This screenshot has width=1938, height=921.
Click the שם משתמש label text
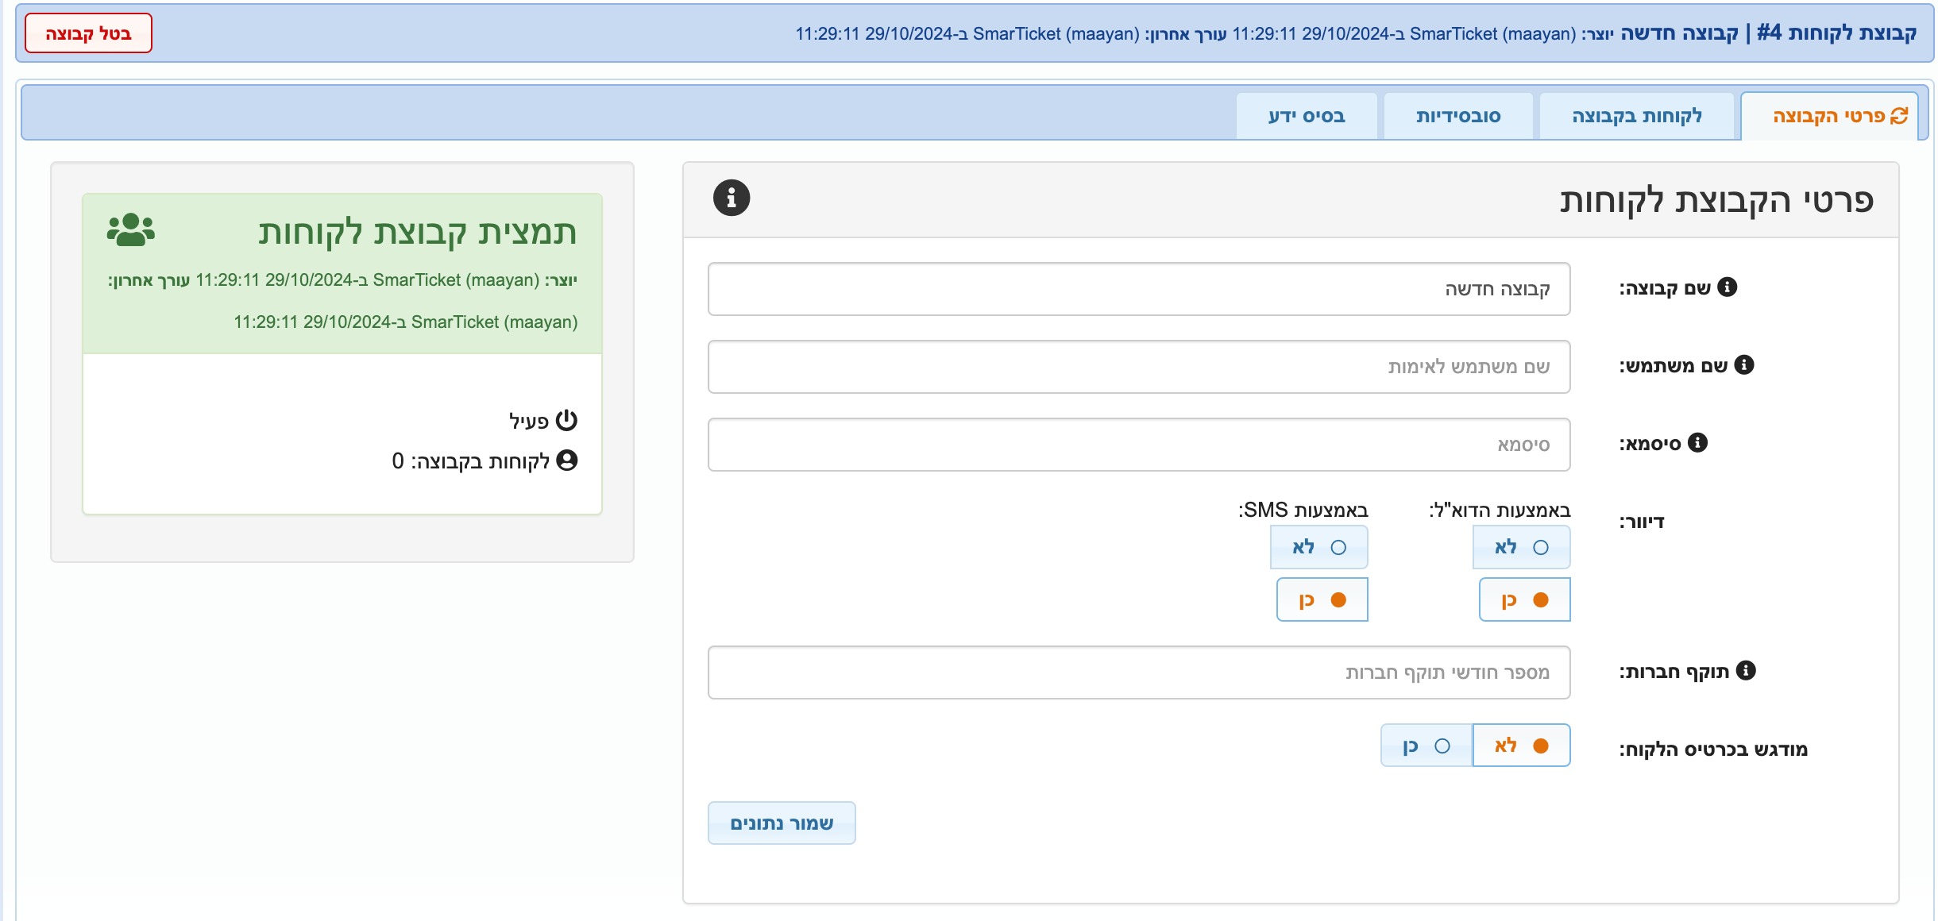click(x=1674, y=365)
